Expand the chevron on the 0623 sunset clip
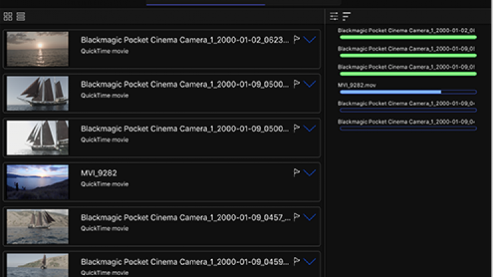 (x=310, y=40)
